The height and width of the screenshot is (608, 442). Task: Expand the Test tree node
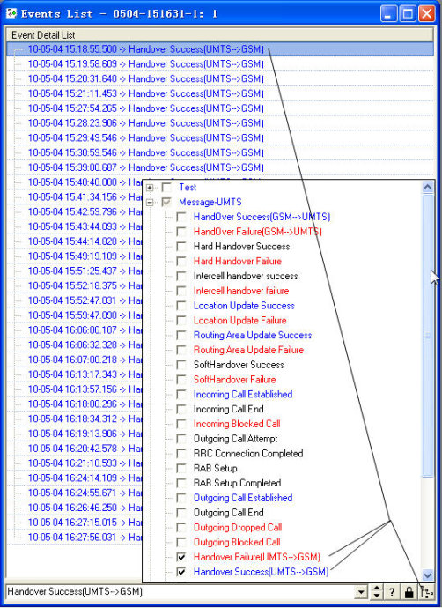(150, 188)
